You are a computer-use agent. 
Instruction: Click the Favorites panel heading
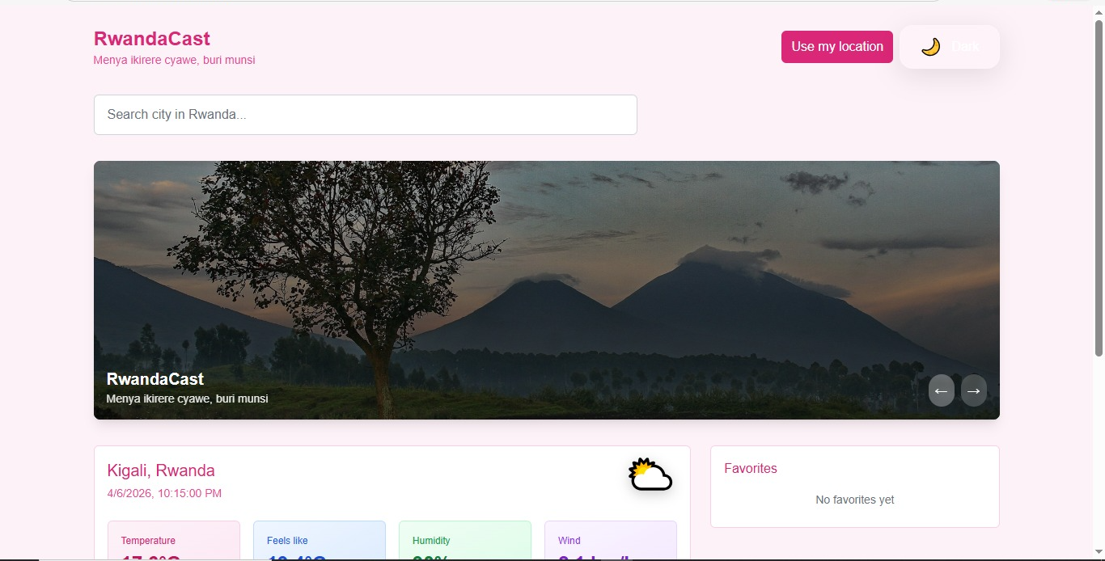coord(751,469)
